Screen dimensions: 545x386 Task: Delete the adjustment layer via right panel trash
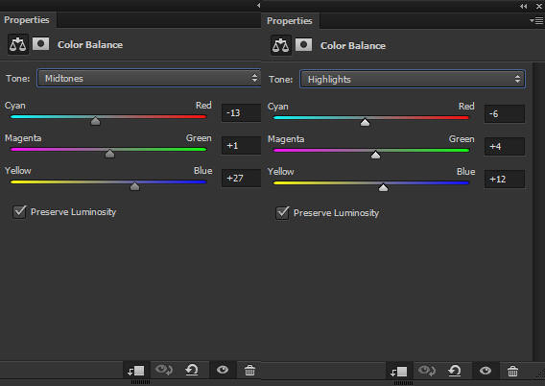coord(512,371)
